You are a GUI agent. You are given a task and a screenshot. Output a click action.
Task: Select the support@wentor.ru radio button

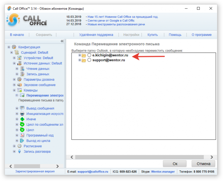89,60
